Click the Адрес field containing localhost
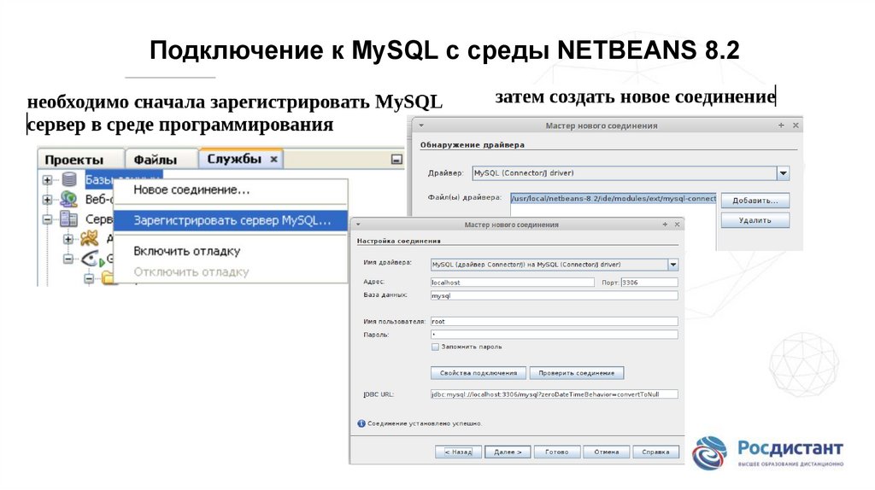The image size is (875, 490). 513,283
